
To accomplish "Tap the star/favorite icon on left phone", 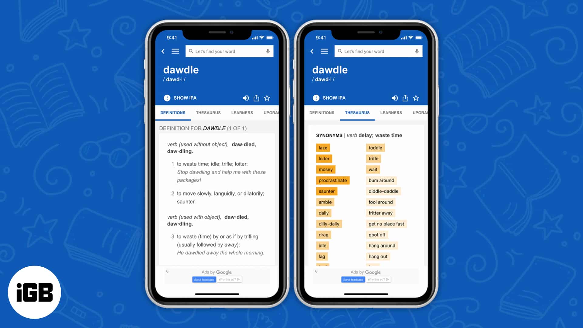I will (268, 98).
